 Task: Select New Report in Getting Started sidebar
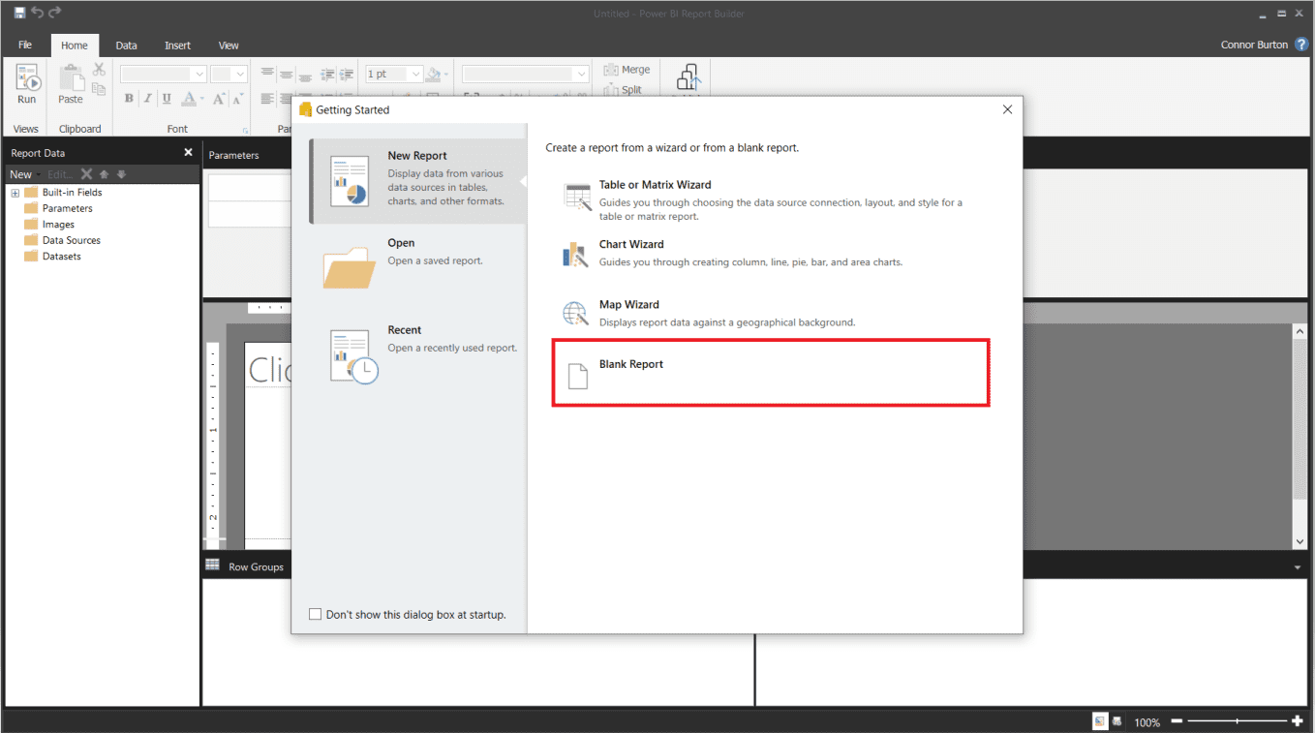tap(417, 181)
